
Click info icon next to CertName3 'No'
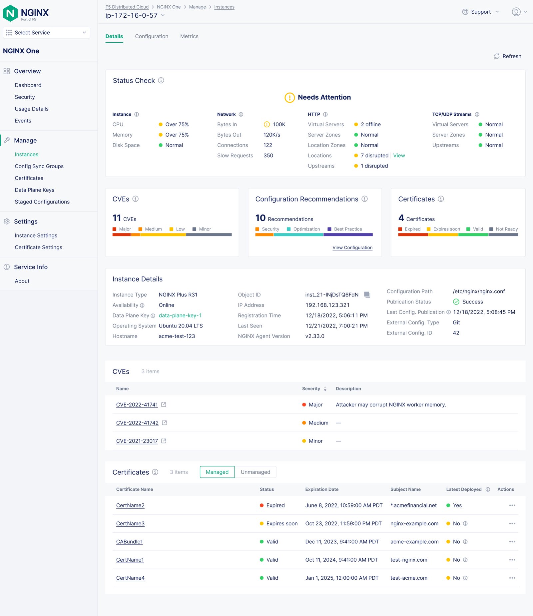point(465,523)
